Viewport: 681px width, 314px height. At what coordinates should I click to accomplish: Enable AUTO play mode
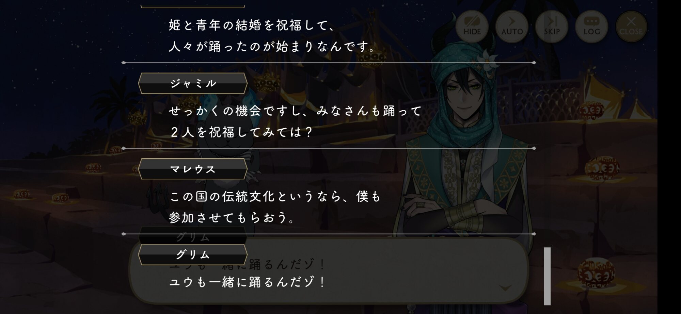(x=512, y=26)
